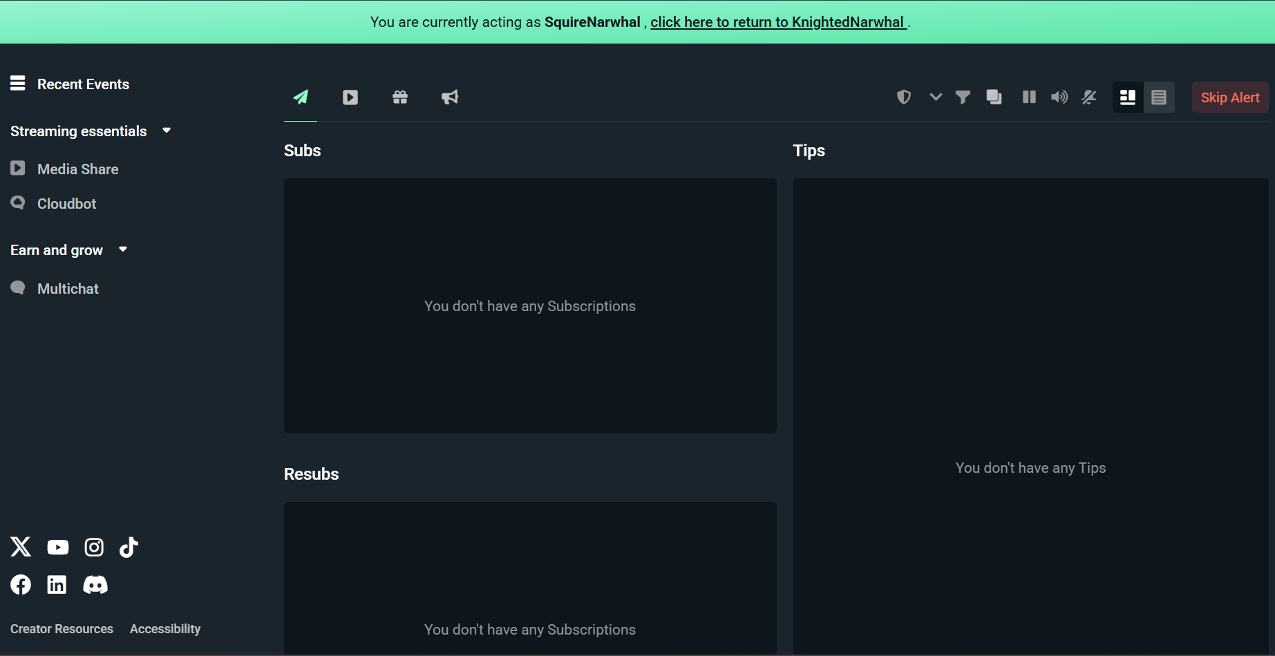The width and height of the screenshot is (1275, 656).
Task: Select the megaphone promotions icon
Action: (x=450, y=97)
